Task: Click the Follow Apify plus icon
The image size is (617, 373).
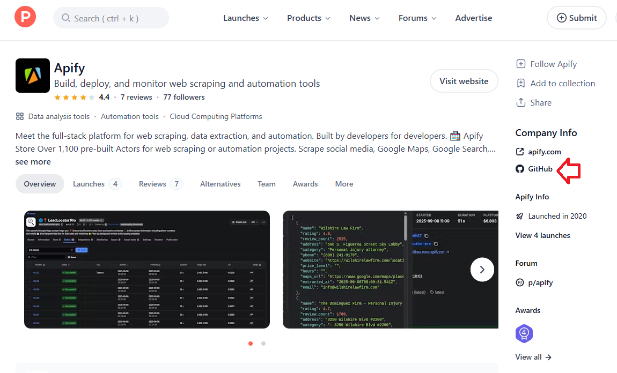Action: (520, 64)
